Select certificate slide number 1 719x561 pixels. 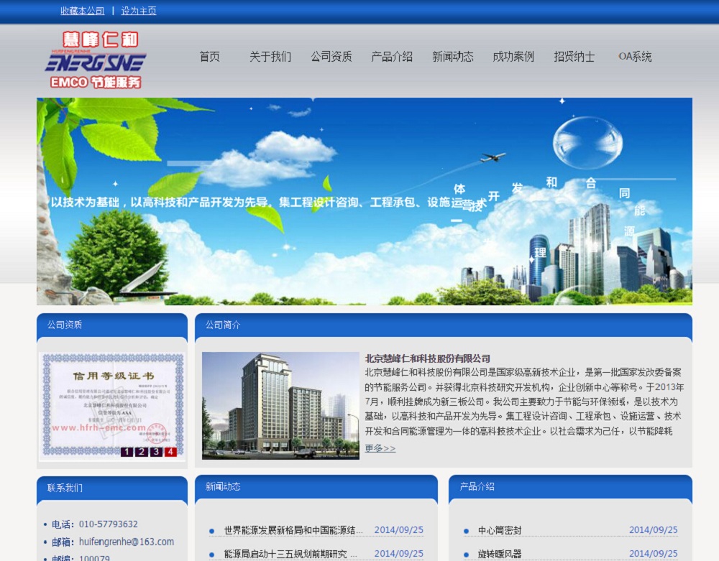point(127,452)
